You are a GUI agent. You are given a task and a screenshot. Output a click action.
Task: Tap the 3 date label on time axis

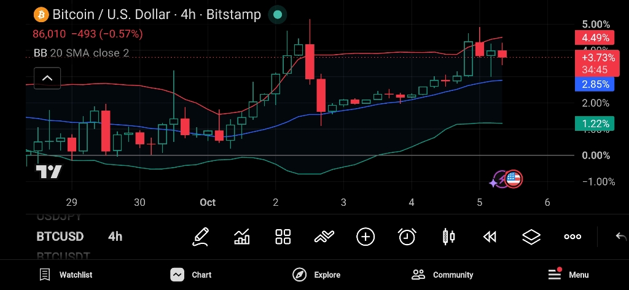343,203
